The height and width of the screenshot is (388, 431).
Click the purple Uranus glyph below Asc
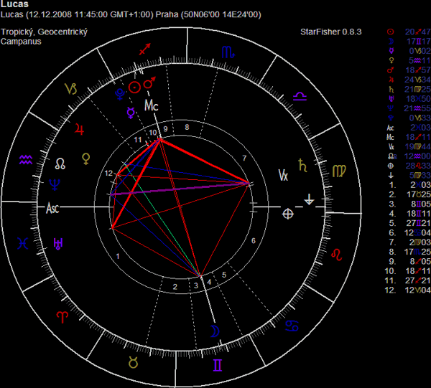(x=57, y=245)
